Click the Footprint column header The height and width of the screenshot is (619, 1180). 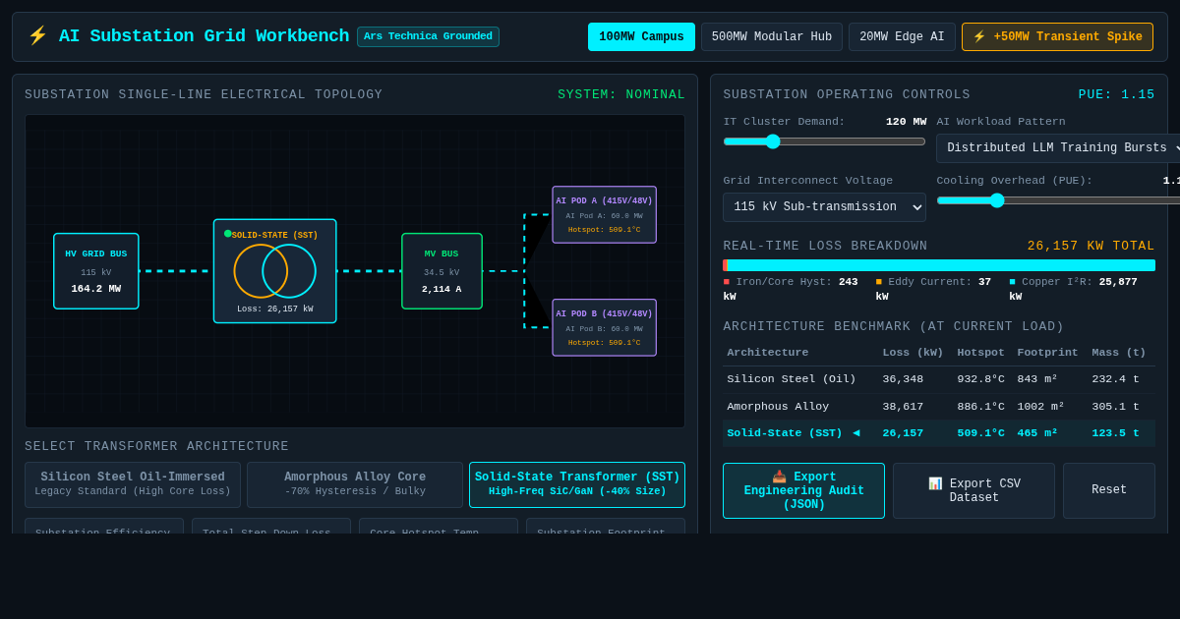1047,353
